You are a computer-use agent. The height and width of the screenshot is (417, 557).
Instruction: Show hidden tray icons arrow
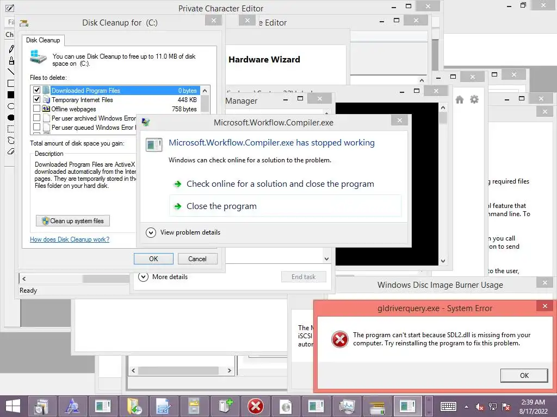click(x=466, y=407)
